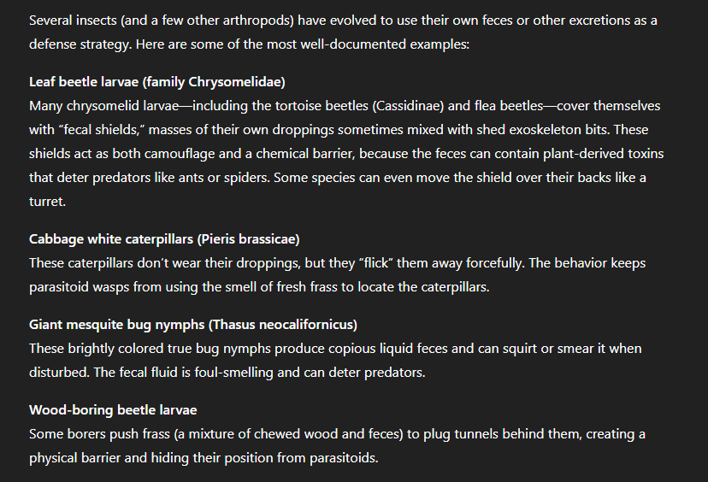Click the quoted phrase "fecal shields"
708x482 pixels.
(104, 130)
